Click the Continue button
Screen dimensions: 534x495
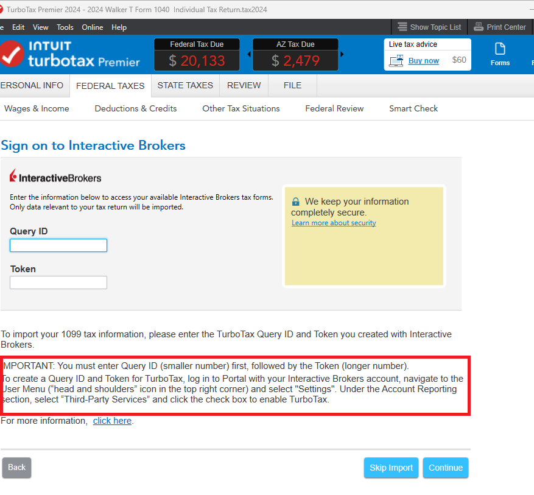[446, 468]
